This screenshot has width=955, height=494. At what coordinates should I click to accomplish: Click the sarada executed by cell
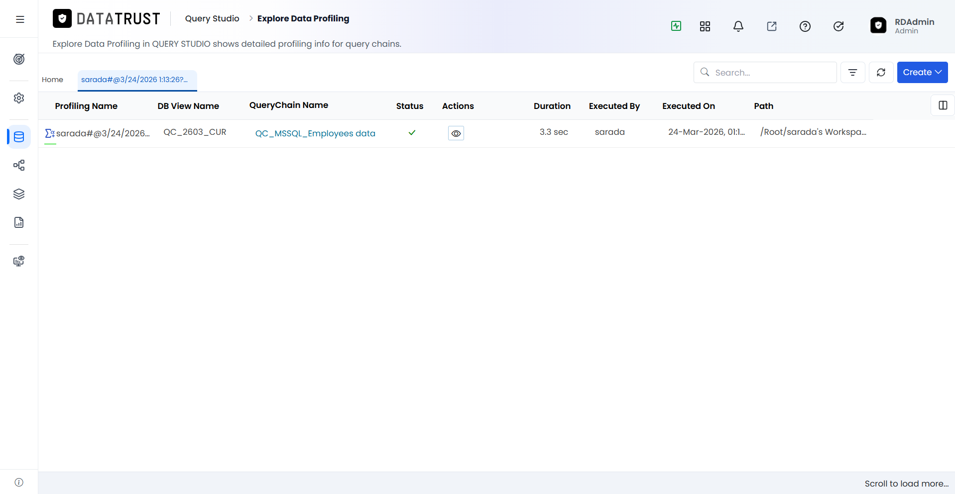(x=610, y=132)
